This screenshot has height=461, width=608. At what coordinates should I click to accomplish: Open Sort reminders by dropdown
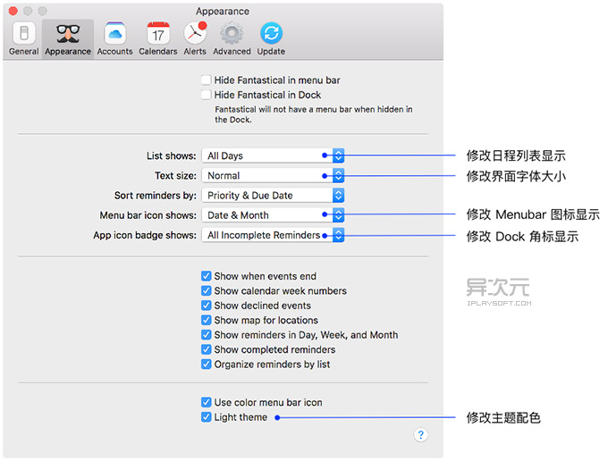pyautogui.click(x=273, y=195)
